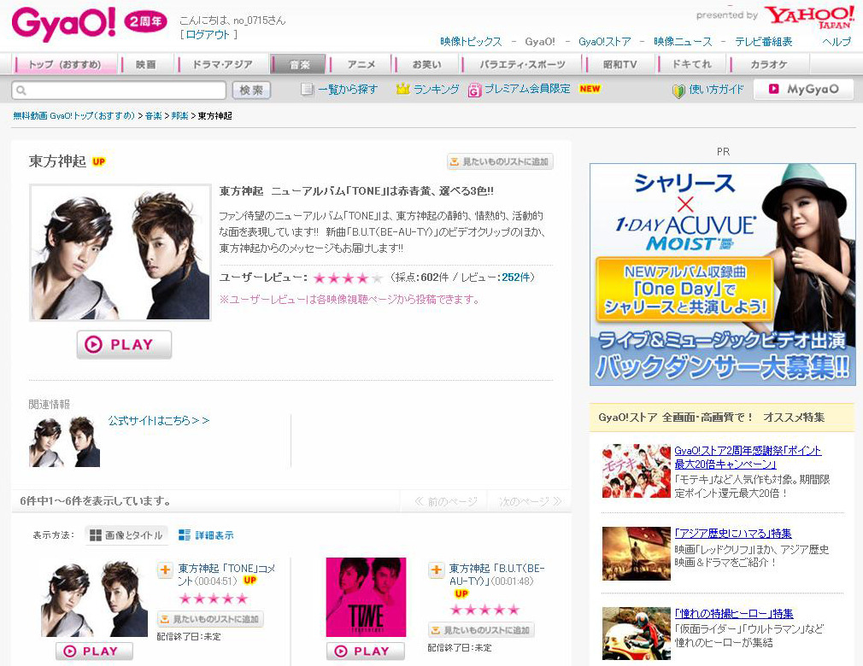Click the 邦楽 breadcrumb link

pyautogui.click(x=180, y=116)
